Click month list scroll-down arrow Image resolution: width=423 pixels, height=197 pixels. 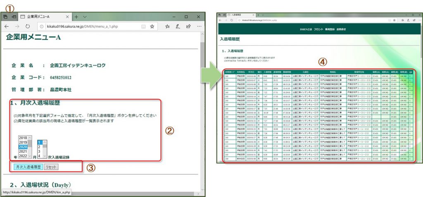click(45, 156)
